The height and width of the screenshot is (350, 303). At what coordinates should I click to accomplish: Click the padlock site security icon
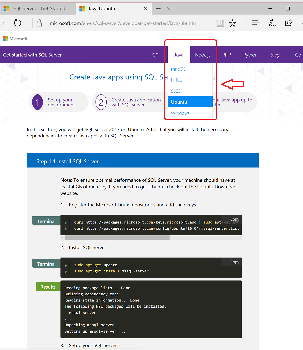click(x=39, y=23)
